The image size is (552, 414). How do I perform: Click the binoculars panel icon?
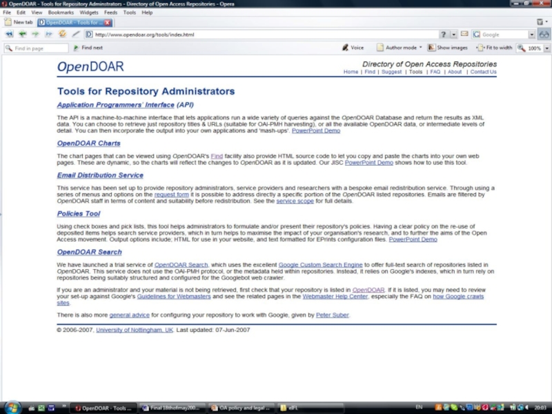pyautogui.click(x=544, y=34)
